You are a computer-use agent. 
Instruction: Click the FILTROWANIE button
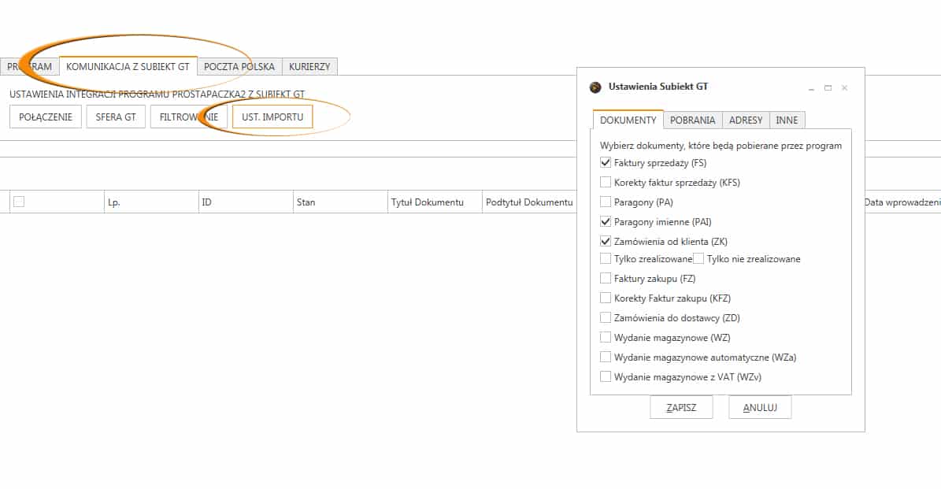point(188,117)
